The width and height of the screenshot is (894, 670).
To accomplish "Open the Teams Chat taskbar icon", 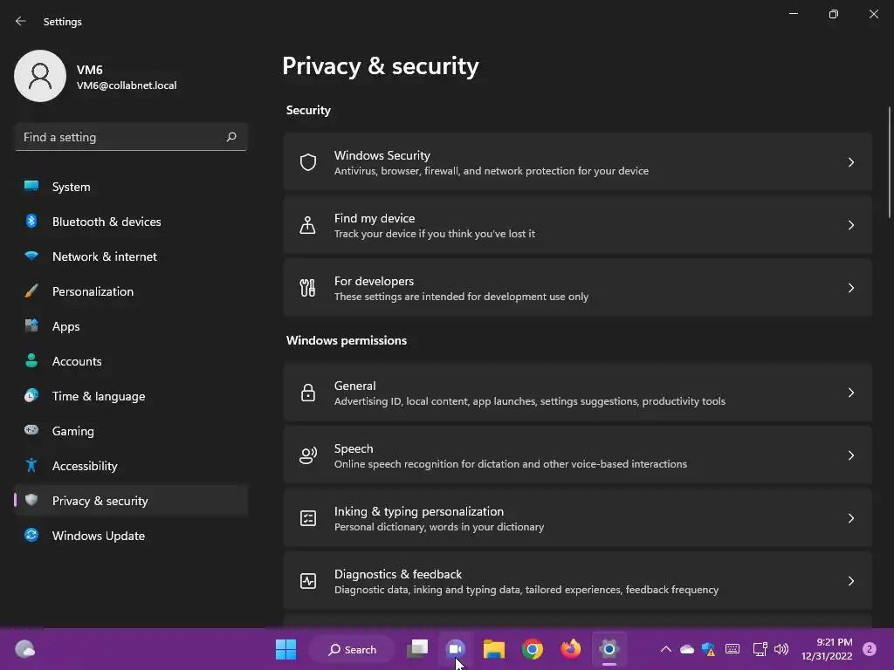I will pyautogui.click(x=455, y=649).
